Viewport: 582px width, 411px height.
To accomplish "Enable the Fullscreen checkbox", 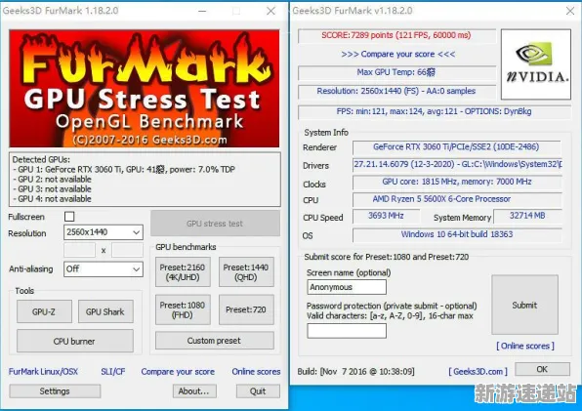I will (x=69, y=217).
